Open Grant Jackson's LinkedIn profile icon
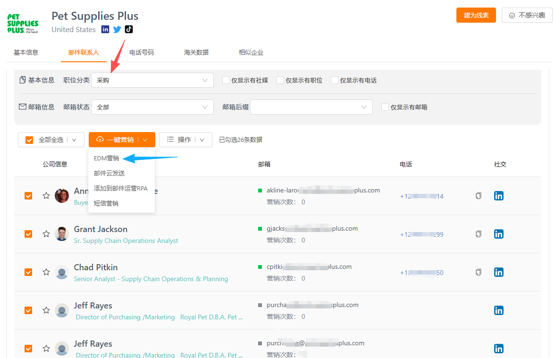Viewport: 555px width, 358px height. click(x=499, y=234)
